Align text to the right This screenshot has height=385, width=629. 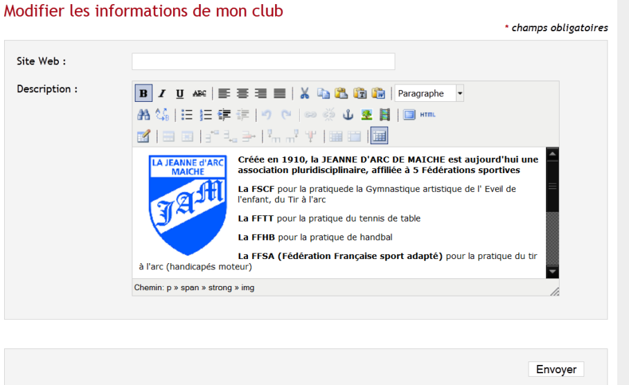click(x=260, y=93)
